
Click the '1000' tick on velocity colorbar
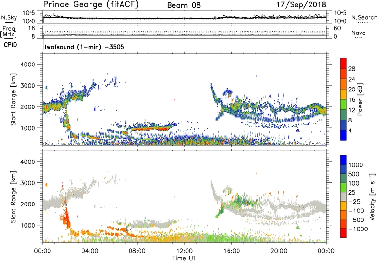coord(356,165)
